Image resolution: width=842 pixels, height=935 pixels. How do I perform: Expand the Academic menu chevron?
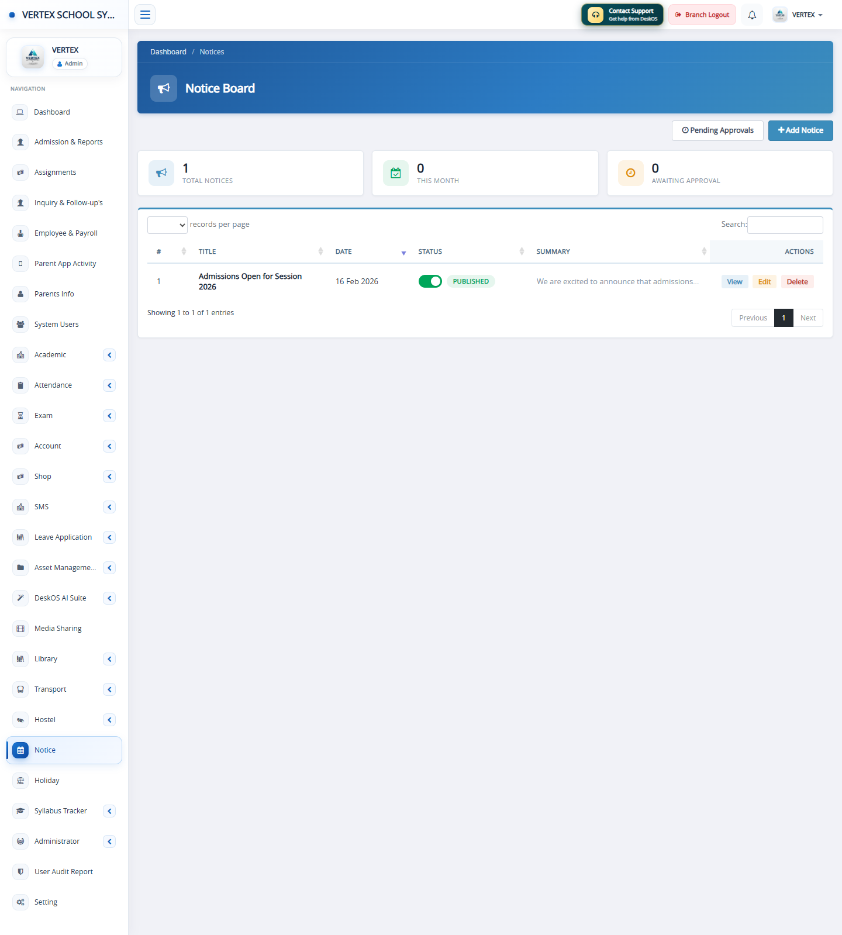(x=109, y=355)
